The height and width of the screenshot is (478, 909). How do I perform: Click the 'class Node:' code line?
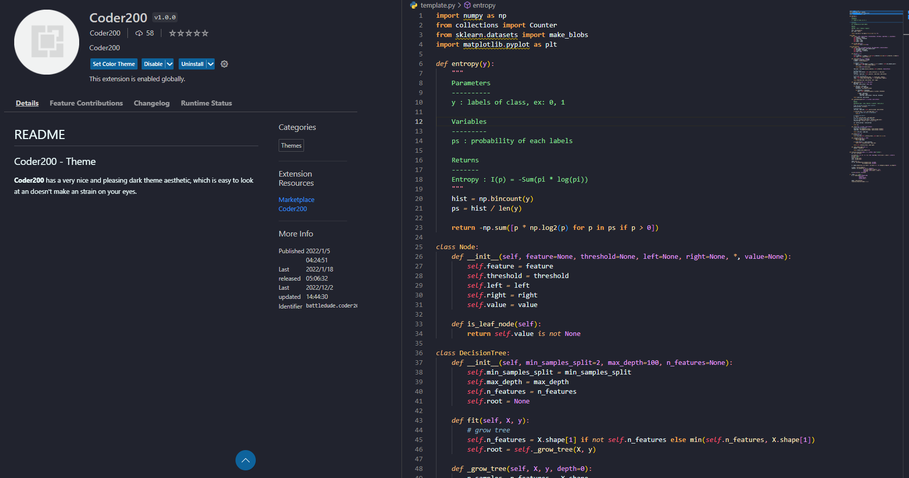click(x=457, y=247)
